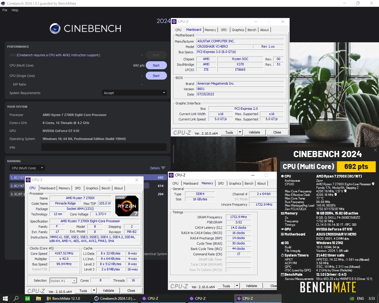Open the Windows Start menu

coord(5,299)
